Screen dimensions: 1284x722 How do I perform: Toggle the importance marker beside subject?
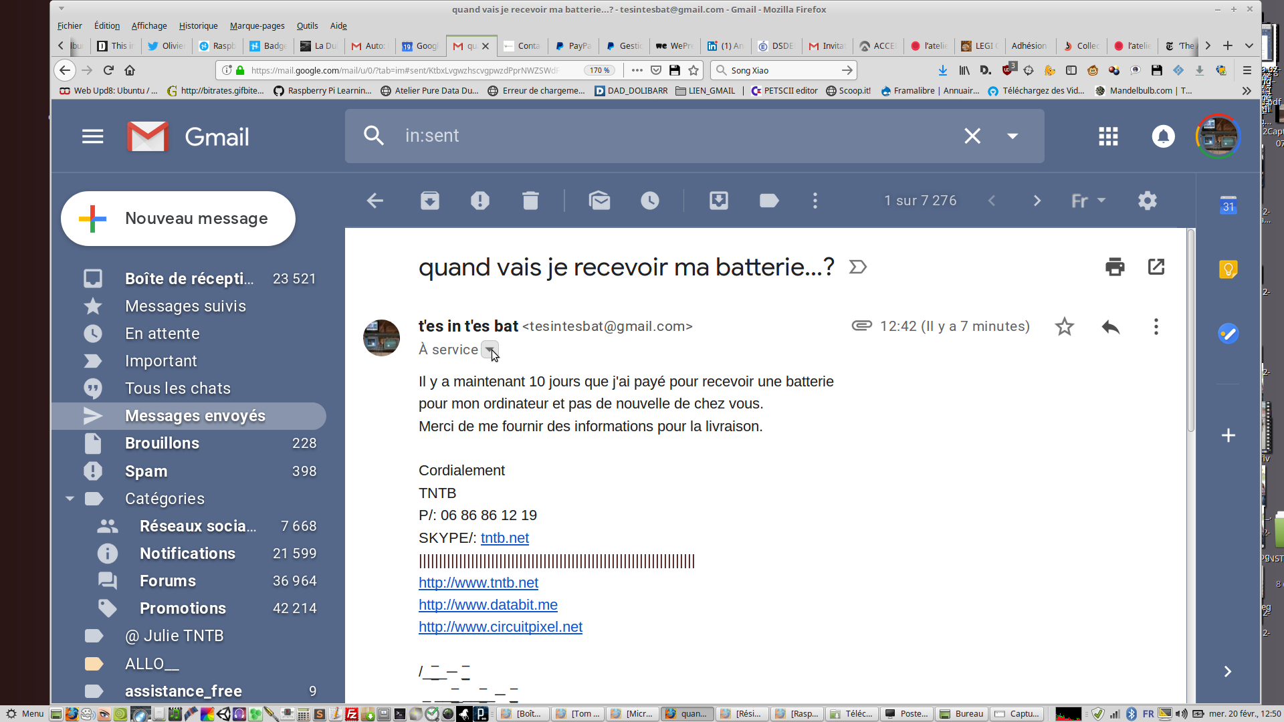[x=858, y=267]
